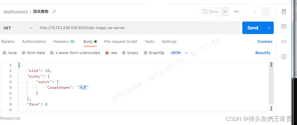Open the Documentation icon in right sidebar
The image size is (297, 125).
[x=283, y=12]
